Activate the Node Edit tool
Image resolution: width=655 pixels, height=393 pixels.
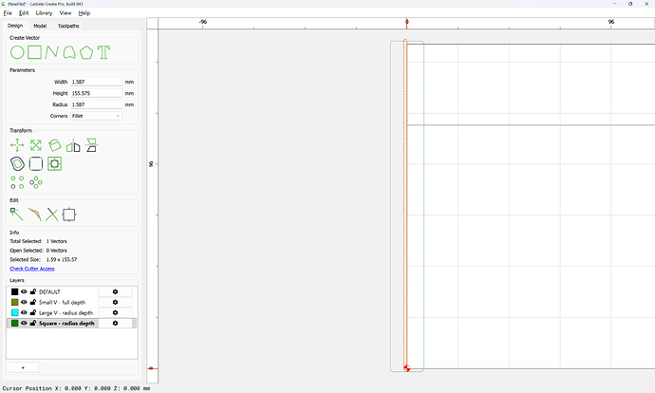[17, 215]
